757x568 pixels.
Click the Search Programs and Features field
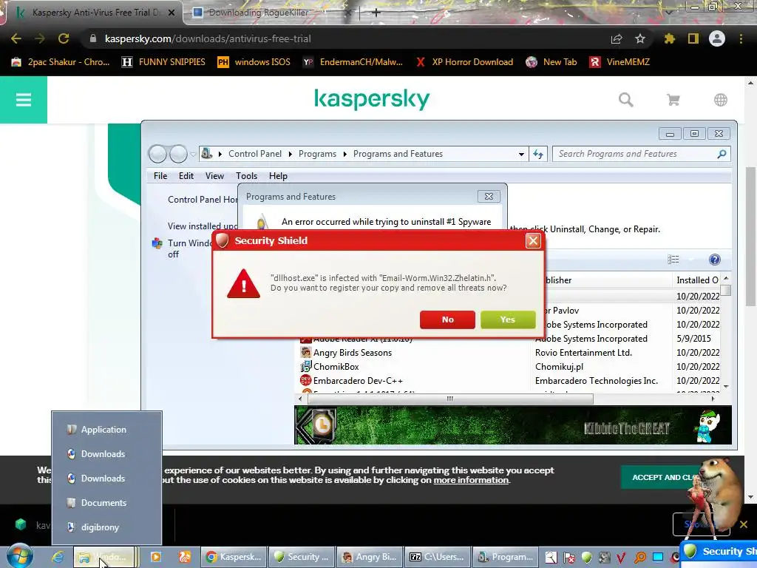click(641, 154)
